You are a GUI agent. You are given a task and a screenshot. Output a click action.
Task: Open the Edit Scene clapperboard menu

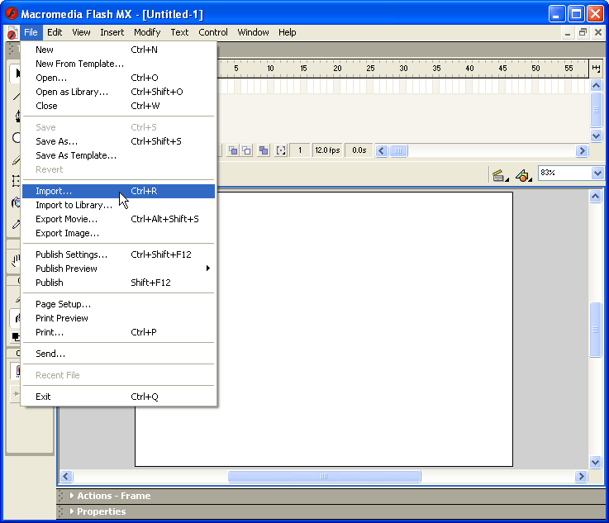click(x=500, y=175)
